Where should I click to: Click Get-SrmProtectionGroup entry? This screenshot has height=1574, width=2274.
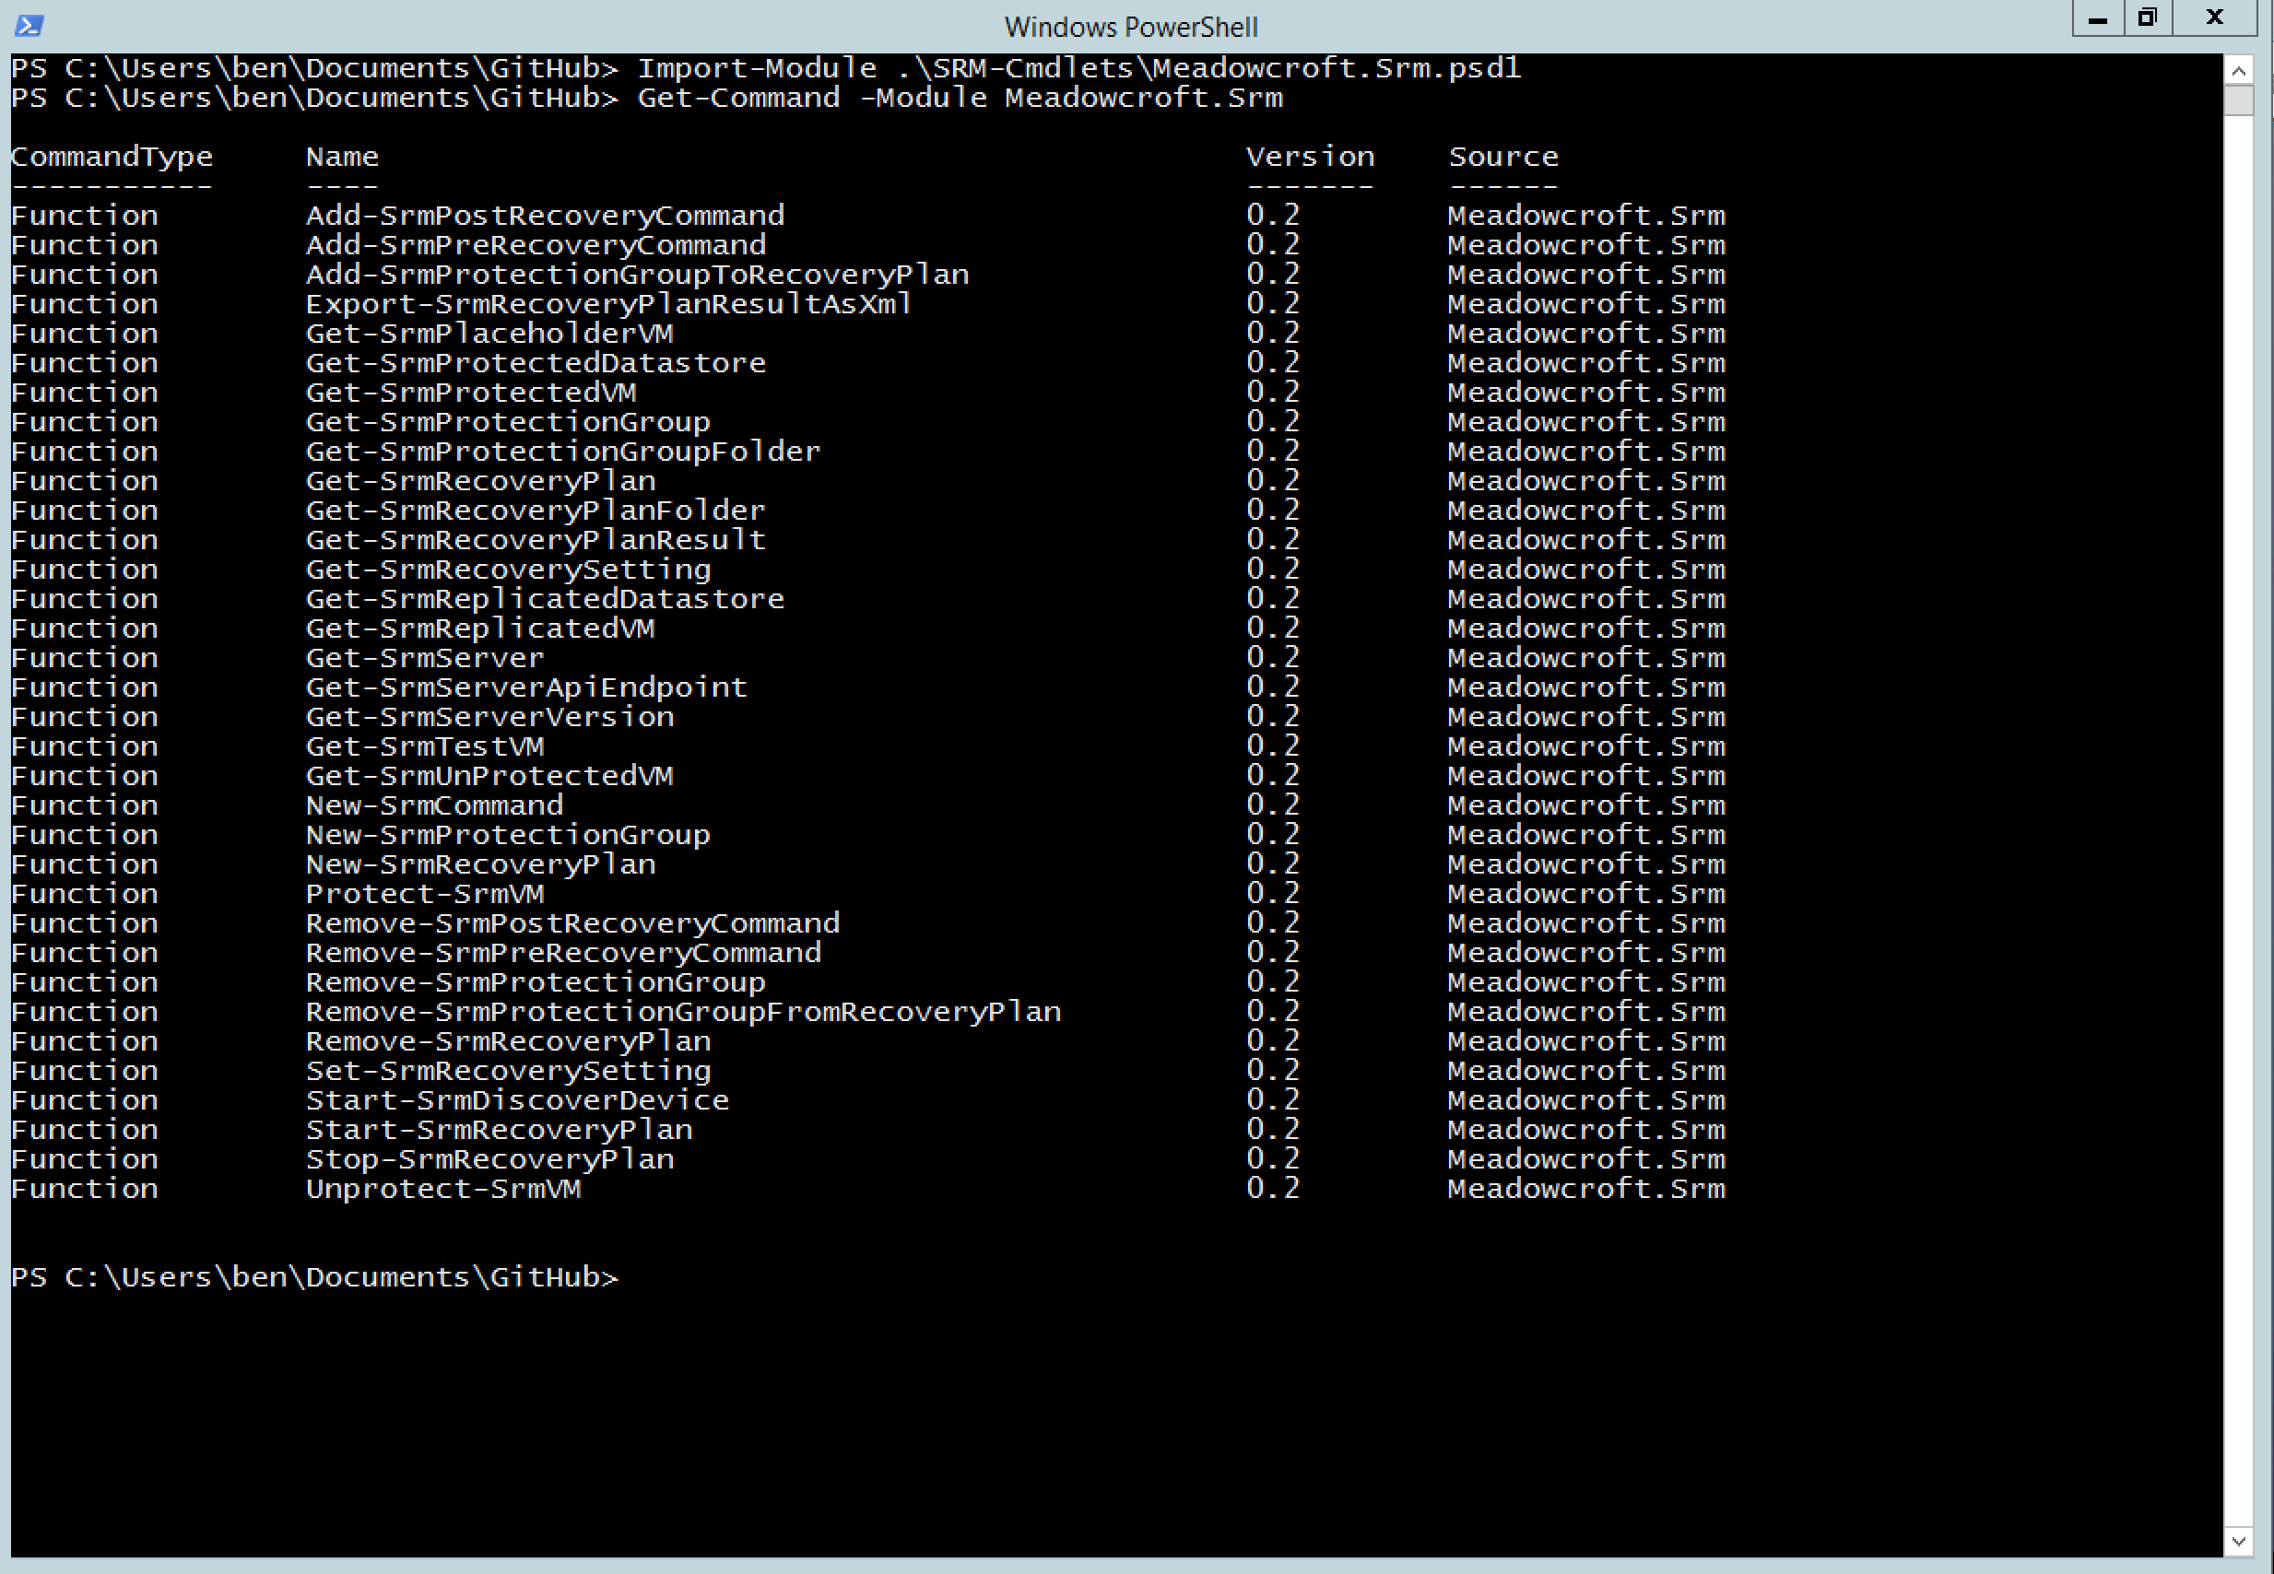tap(508, 423)
